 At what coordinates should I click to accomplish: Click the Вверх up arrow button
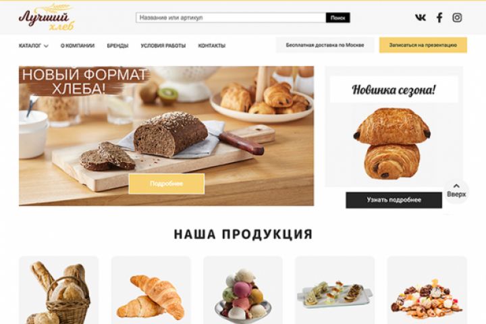[456, 190]
